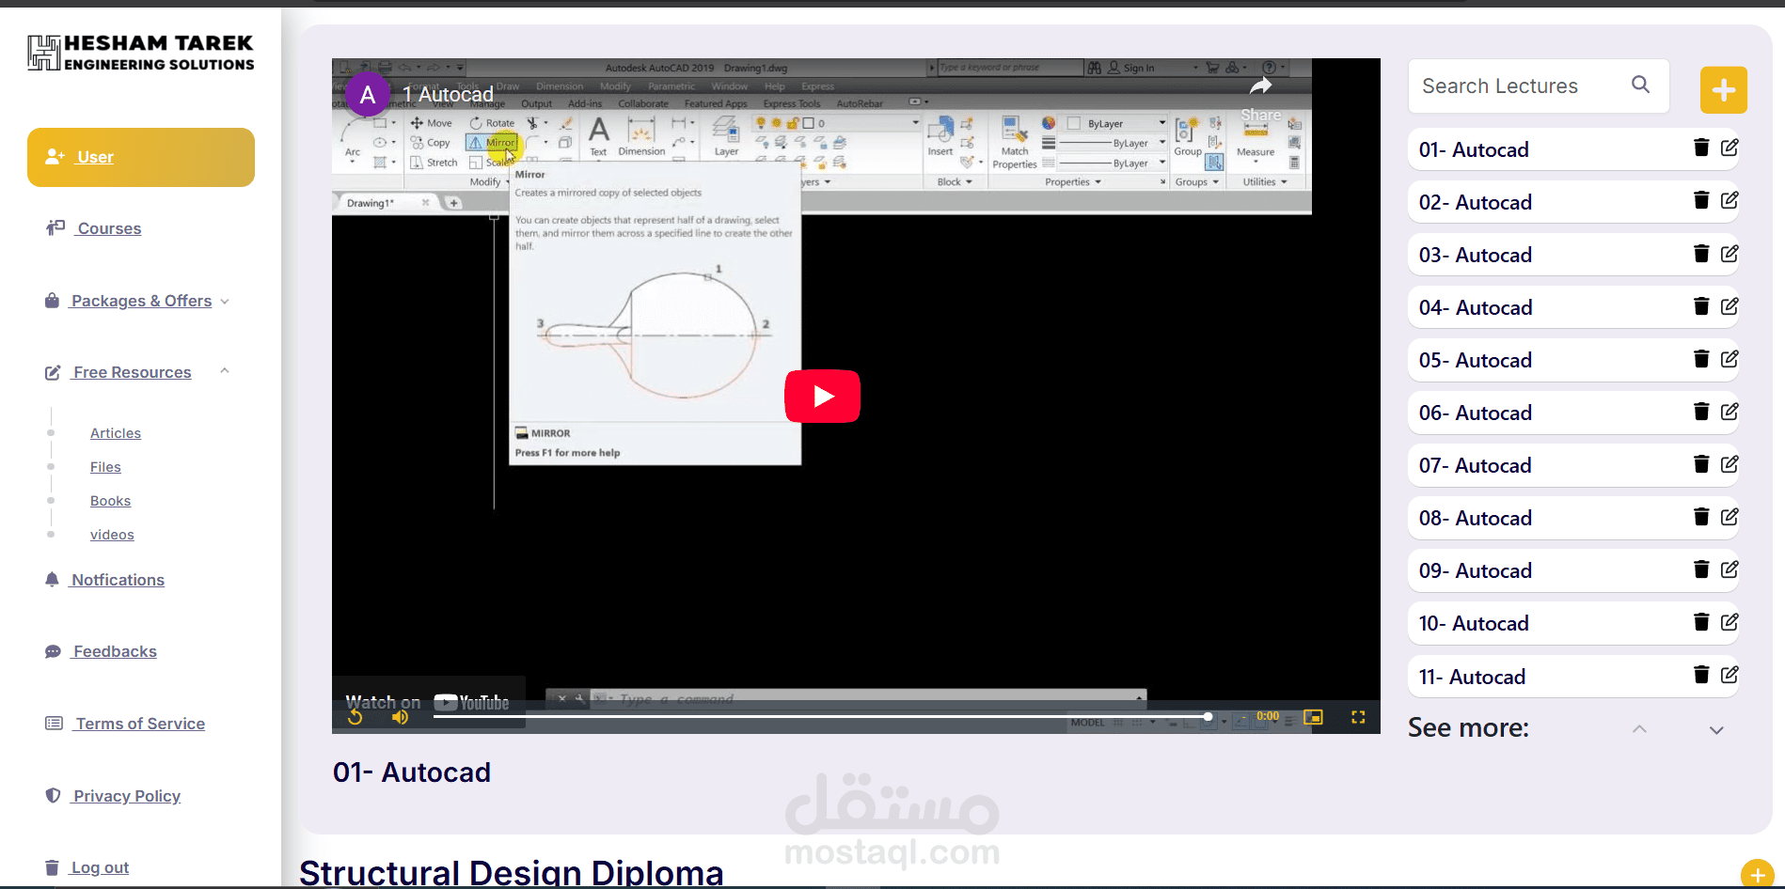Delete lecture 02- Autocad
The height and width of the screenshot is (889, 1785).
click(1700, 200)
